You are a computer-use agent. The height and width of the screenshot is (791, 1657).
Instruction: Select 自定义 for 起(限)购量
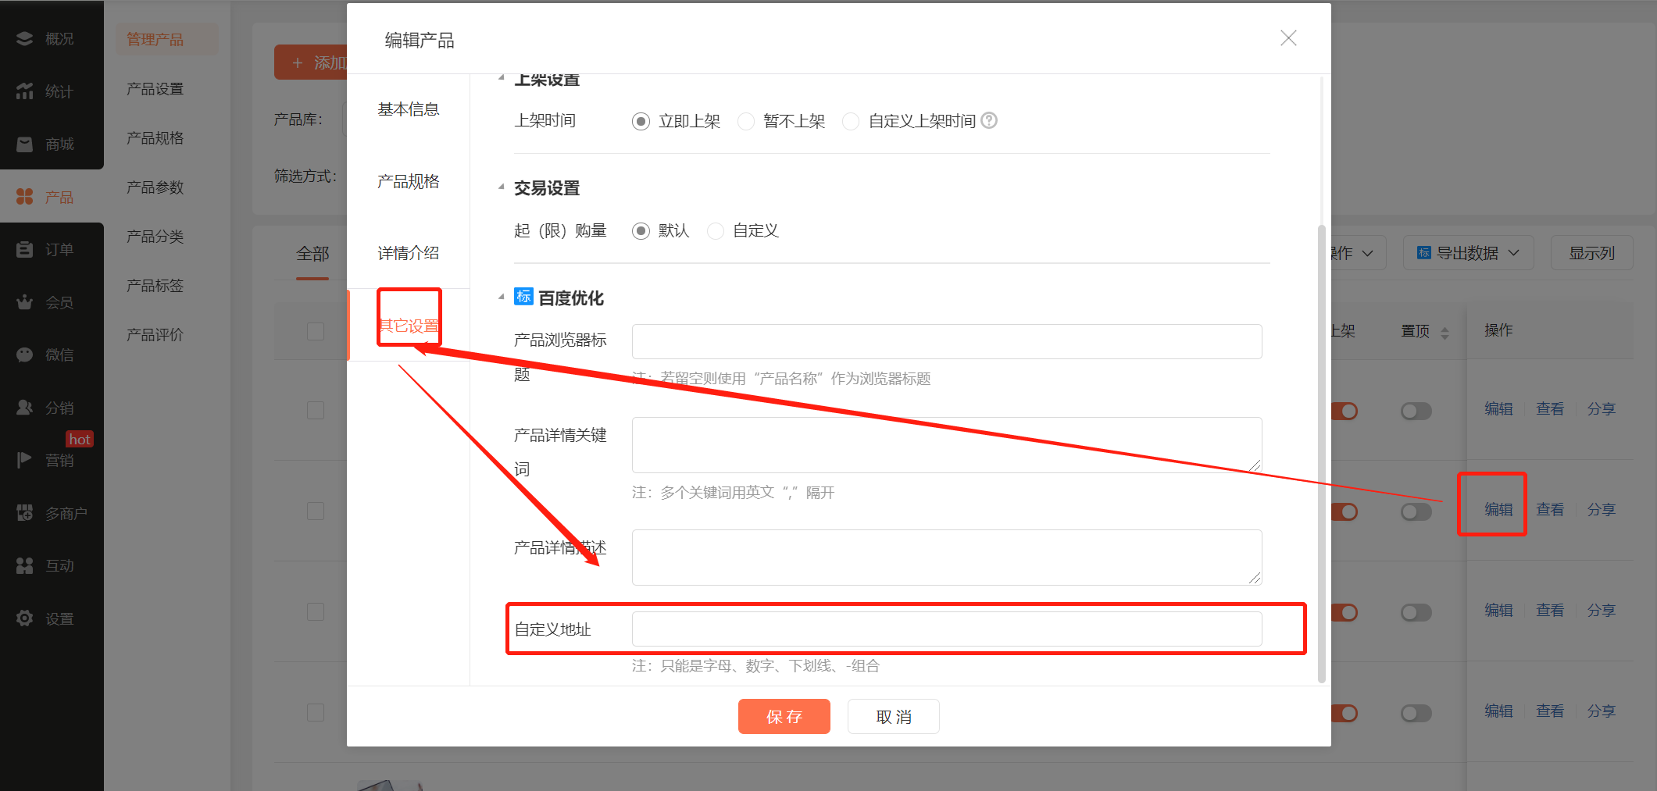pyautogui.click(x=715, y=231)
